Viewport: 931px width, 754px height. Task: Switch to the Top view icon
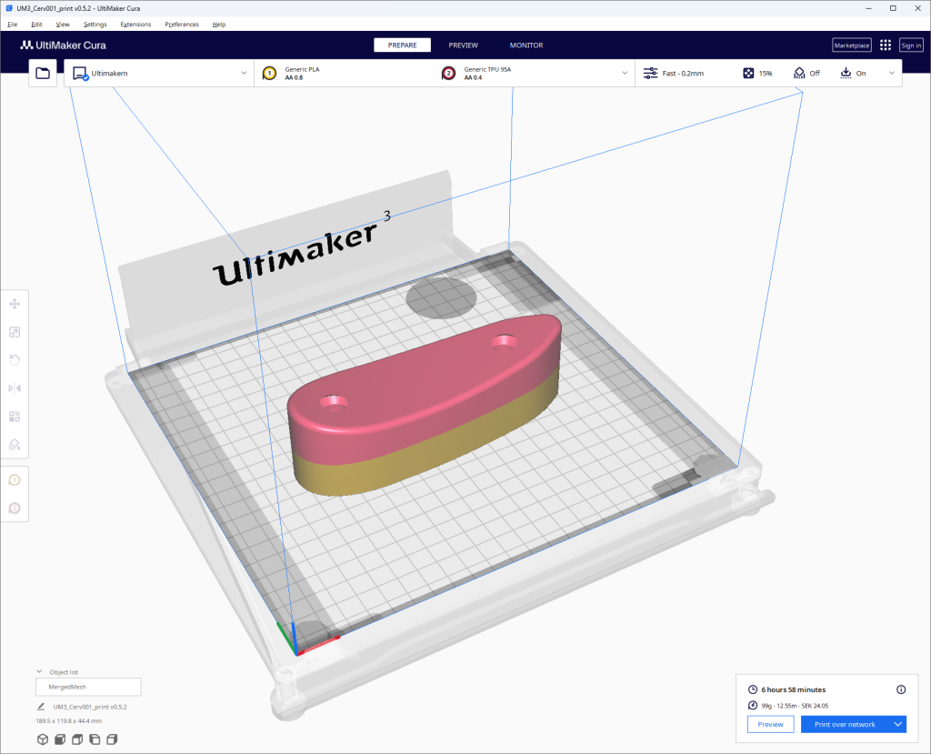77,739
